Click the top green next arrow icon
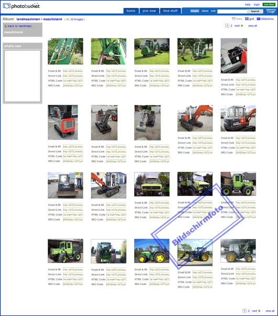Viewport: 278px width, 316px height. tap(242, 26)
